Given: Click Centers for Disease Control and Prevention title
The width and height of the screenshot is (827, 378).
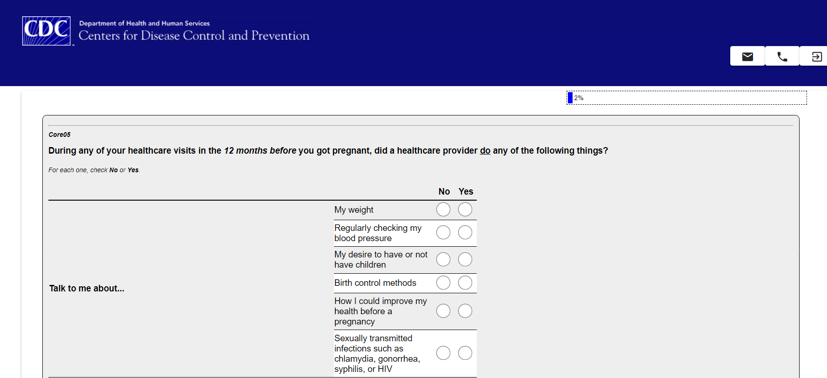Looking at the screenshot, I should (194, 35).
